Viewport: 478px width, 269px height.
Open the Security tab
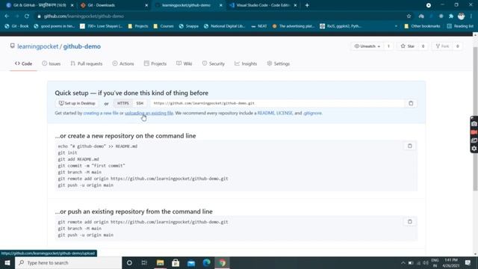tap(214, 64)
